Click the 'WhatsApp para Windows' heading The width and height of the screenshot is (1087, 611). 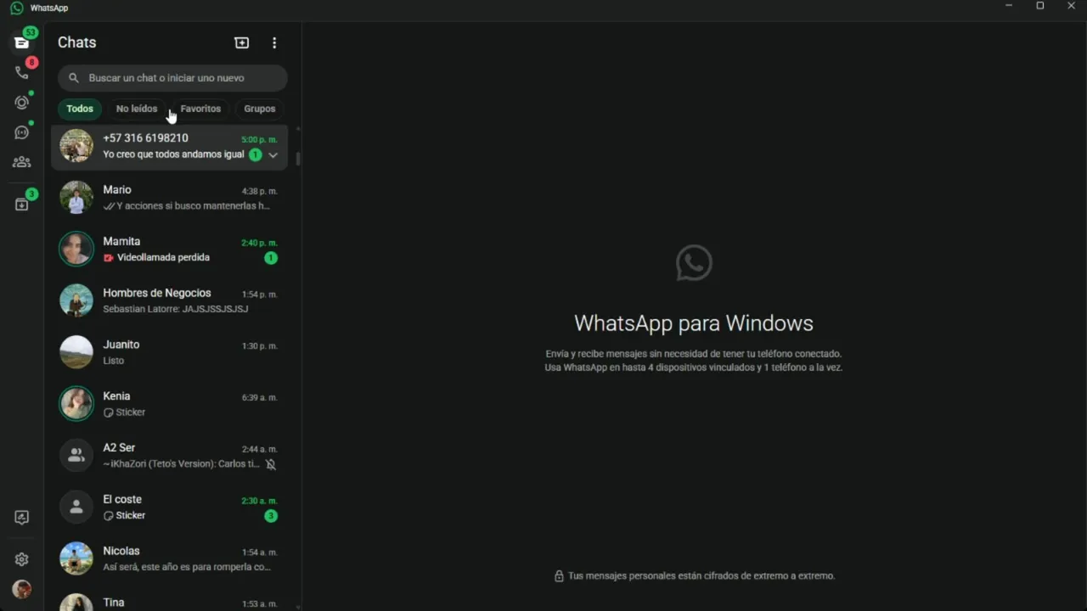694,323
